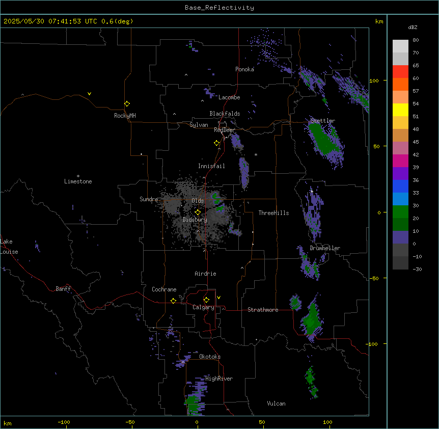The width and height of the screenshot is (439, 429).
Task: Click the white plus marker north of Drumheller
Action: click(312, 191)
